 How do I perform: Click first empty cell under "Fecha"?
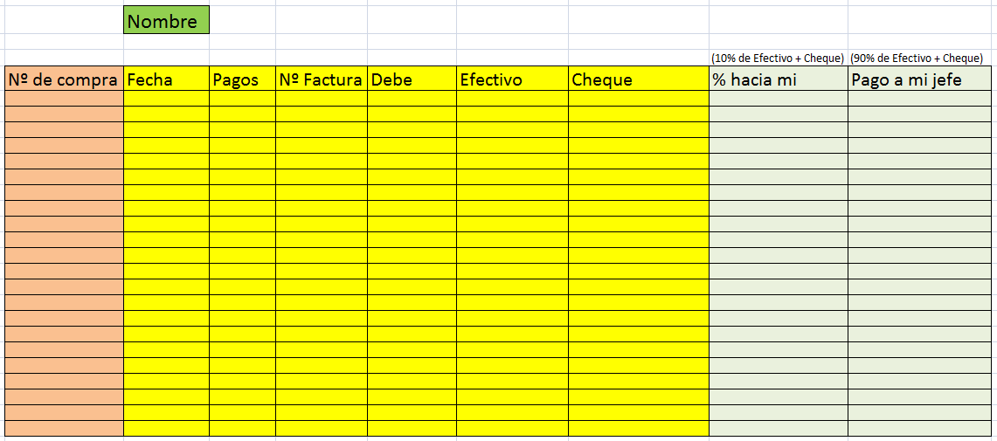point(166,99)
